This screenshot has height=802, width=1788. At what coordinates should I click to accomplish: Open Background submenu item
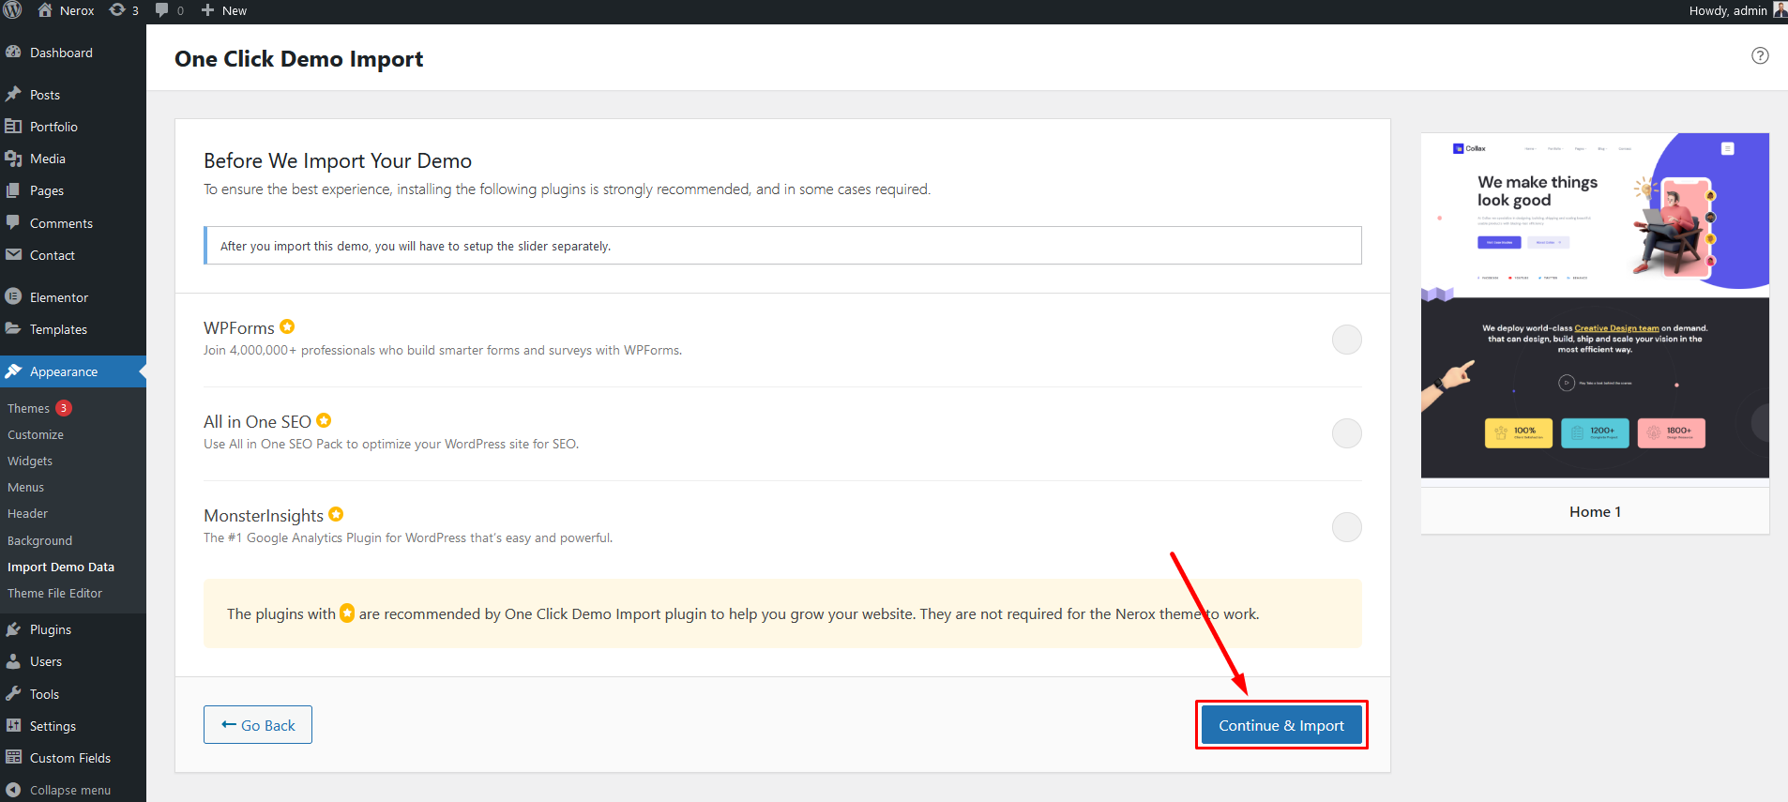(39, 540)
